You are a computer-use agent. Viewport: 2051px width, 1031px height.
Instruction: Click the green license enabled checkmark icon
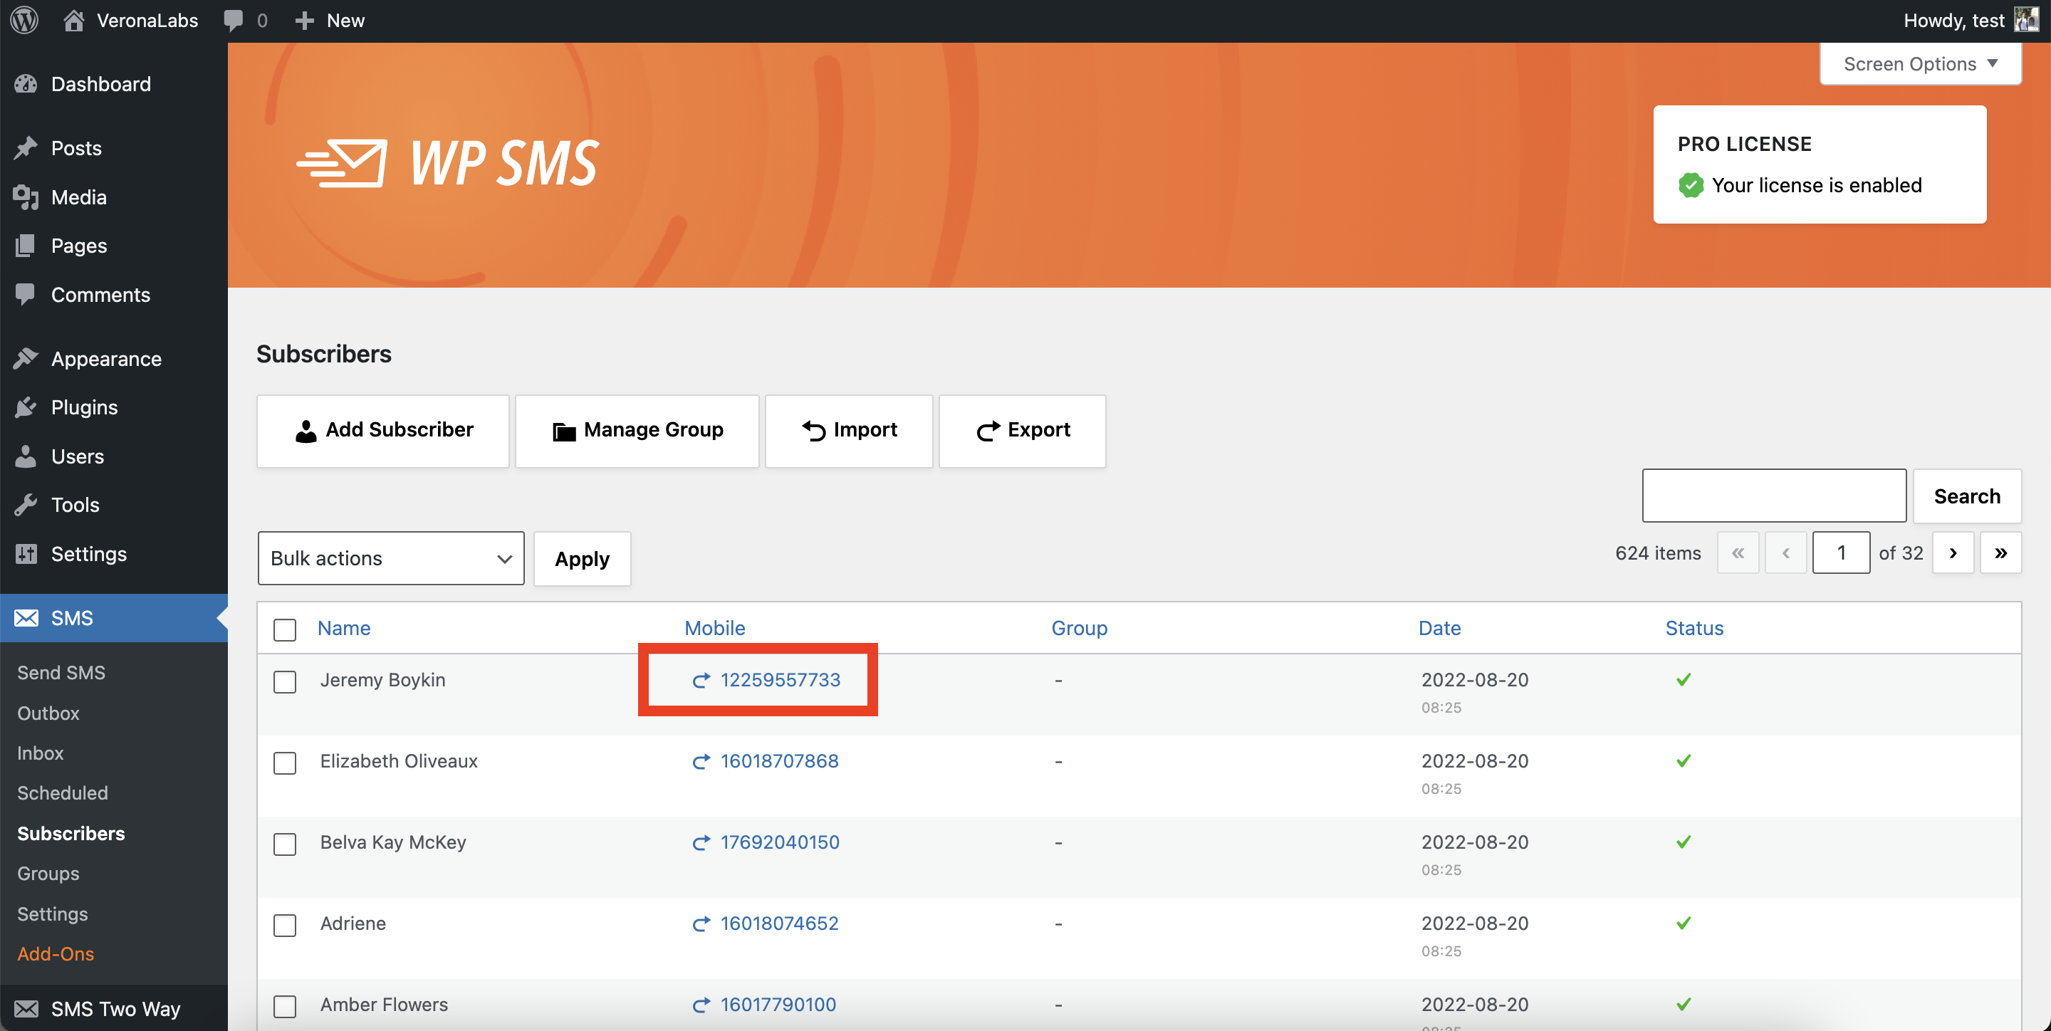click(1691, 184)
